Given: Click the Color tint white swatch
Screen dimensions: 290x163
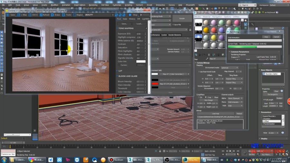Looking at the screenshot, I should [140, 62].
